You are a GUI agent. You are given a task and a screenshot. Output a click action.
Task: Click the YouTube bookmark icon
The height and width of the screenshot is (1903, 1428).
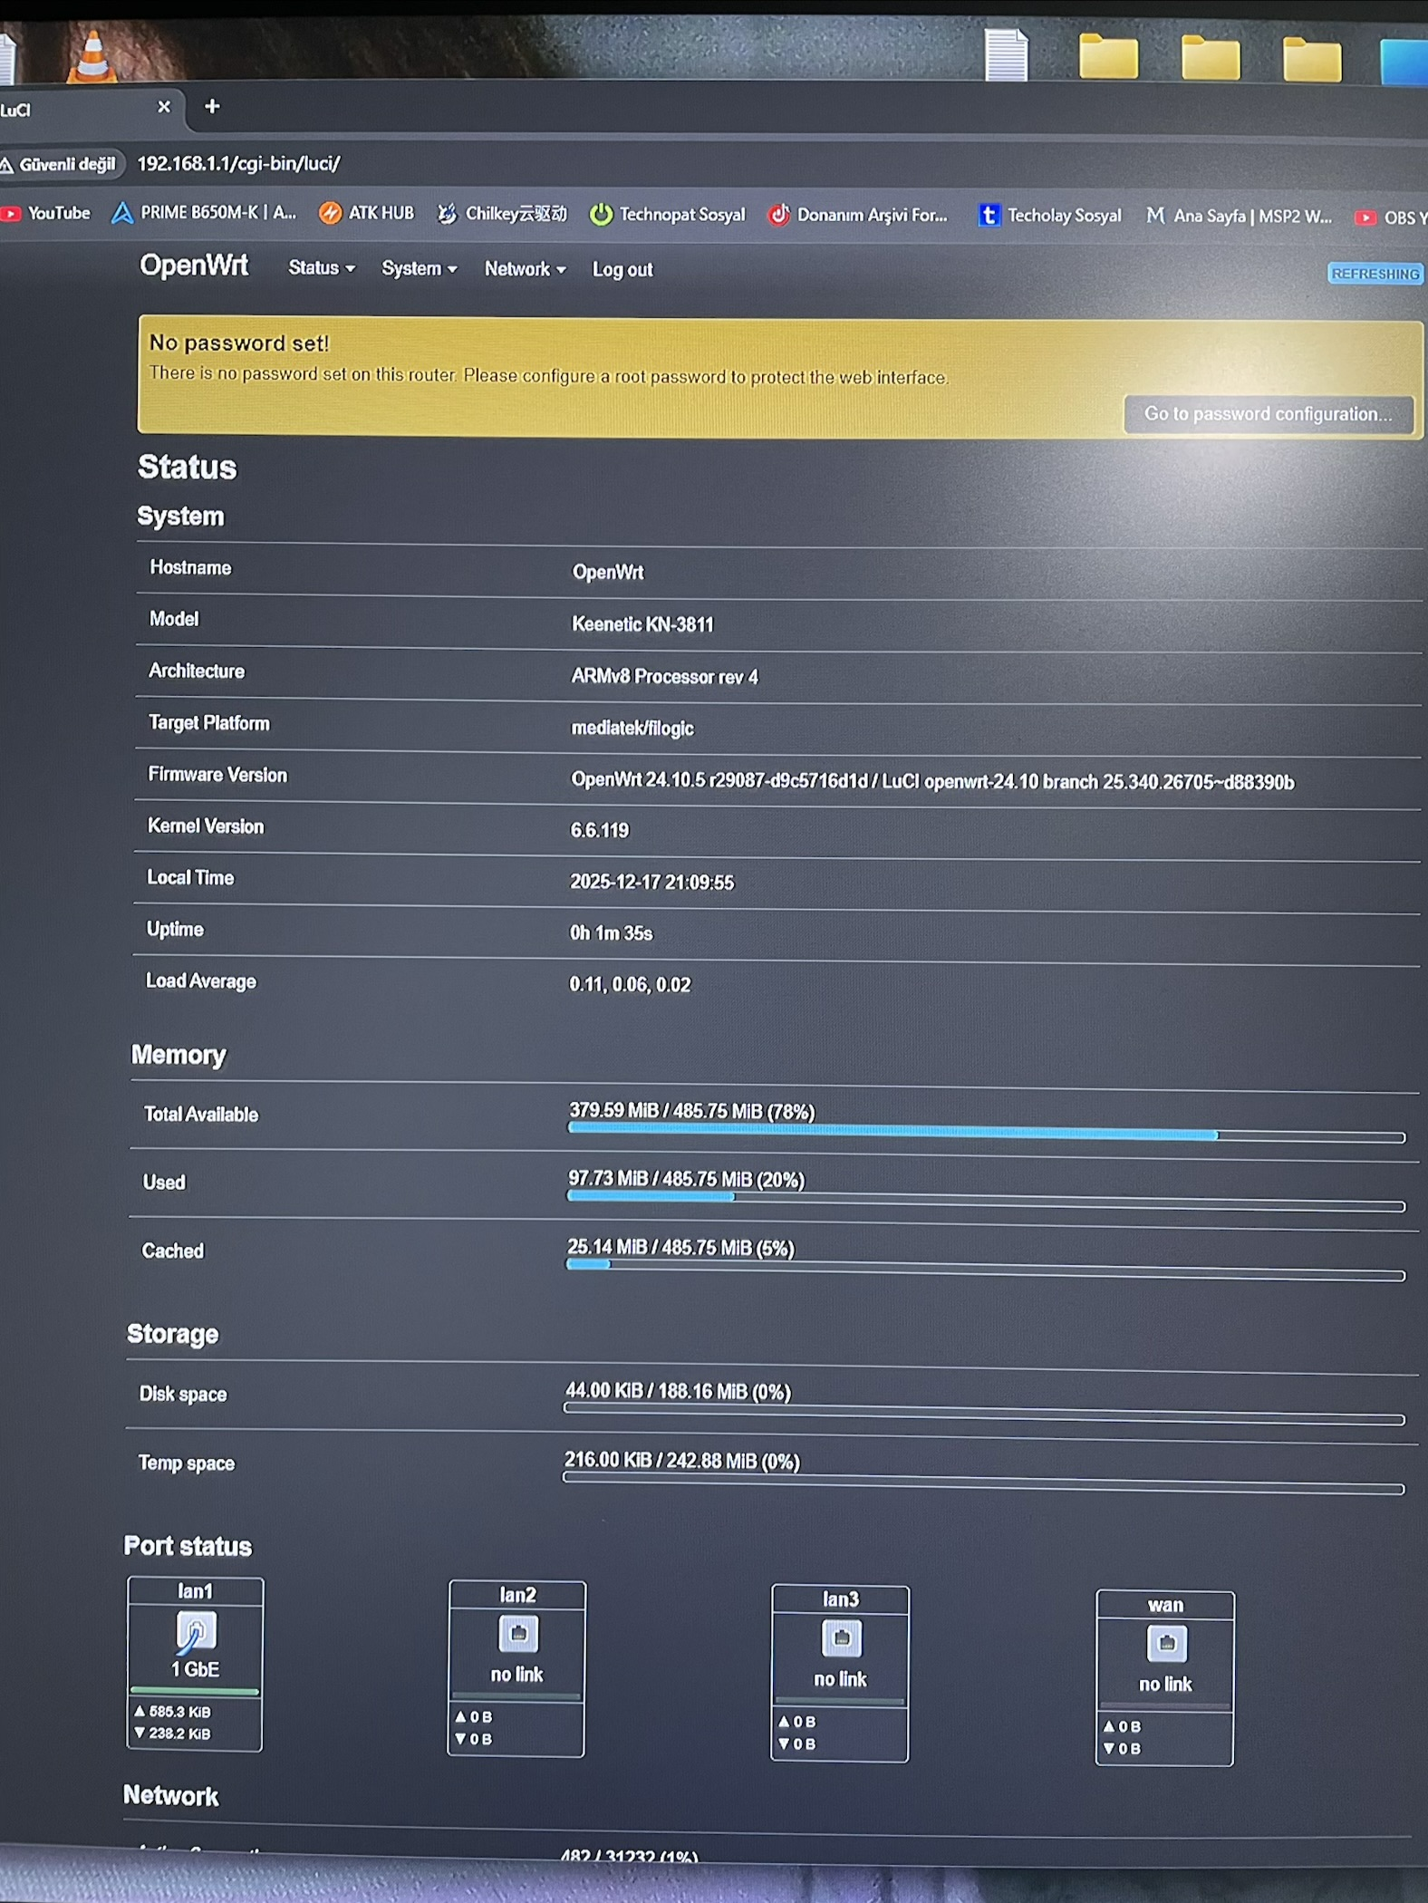[11, 214]
